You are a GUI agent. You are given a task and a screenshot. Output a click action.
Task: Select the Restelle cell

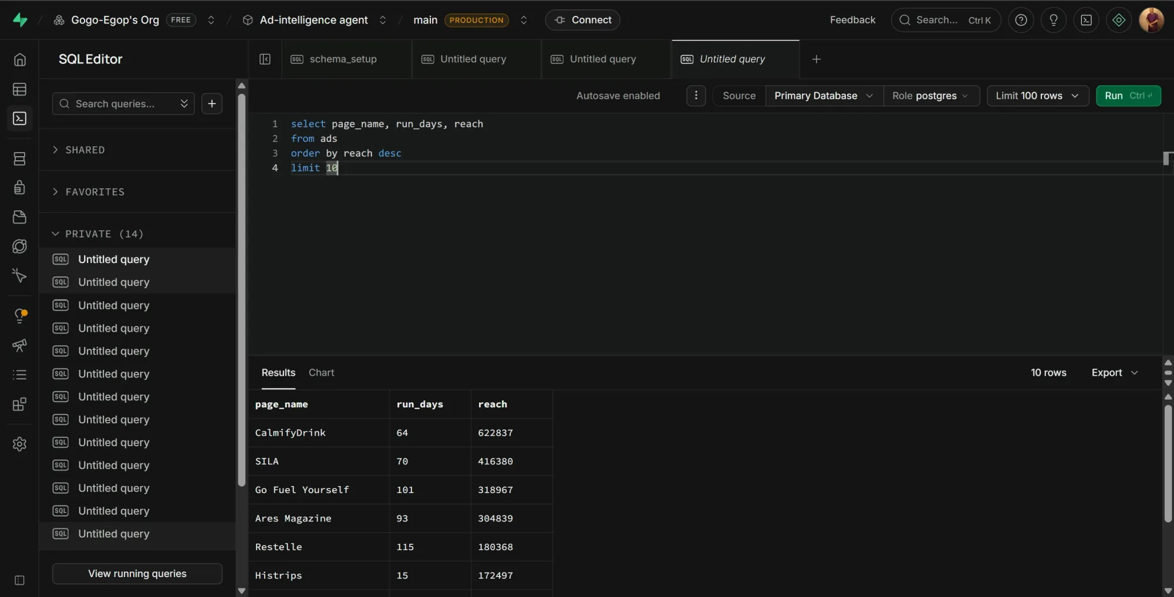(x=319, y=547)
